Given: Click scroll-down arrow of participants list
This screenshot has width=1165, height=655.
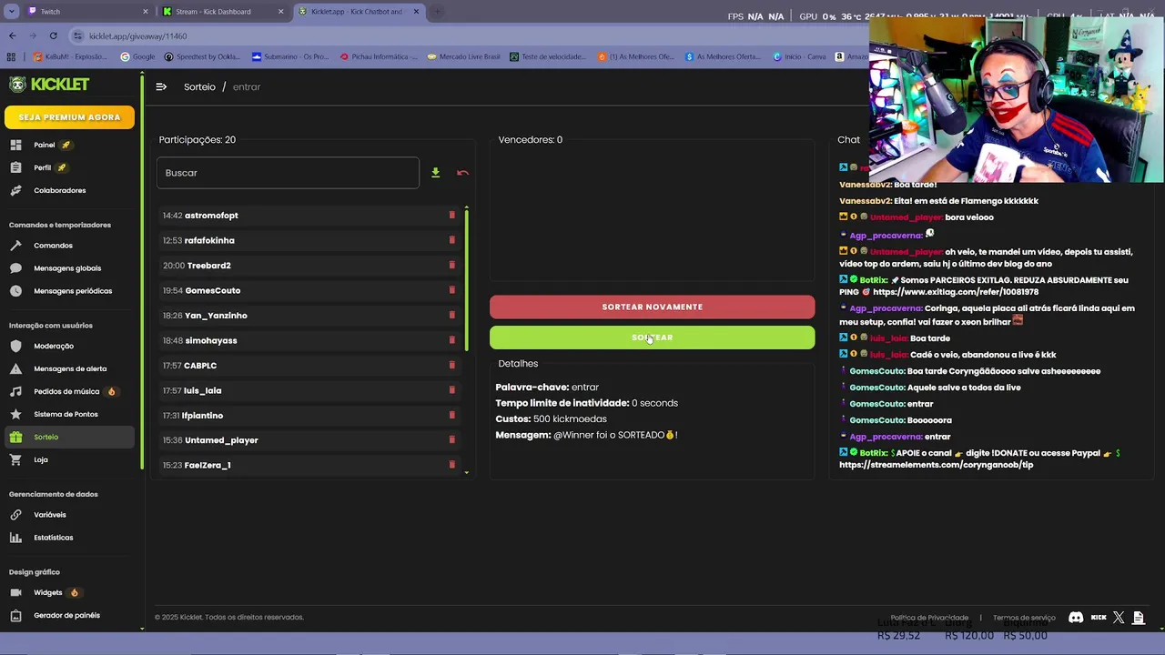Looking at the screenshot, I should pyautogui.click(x=467, y=472).
